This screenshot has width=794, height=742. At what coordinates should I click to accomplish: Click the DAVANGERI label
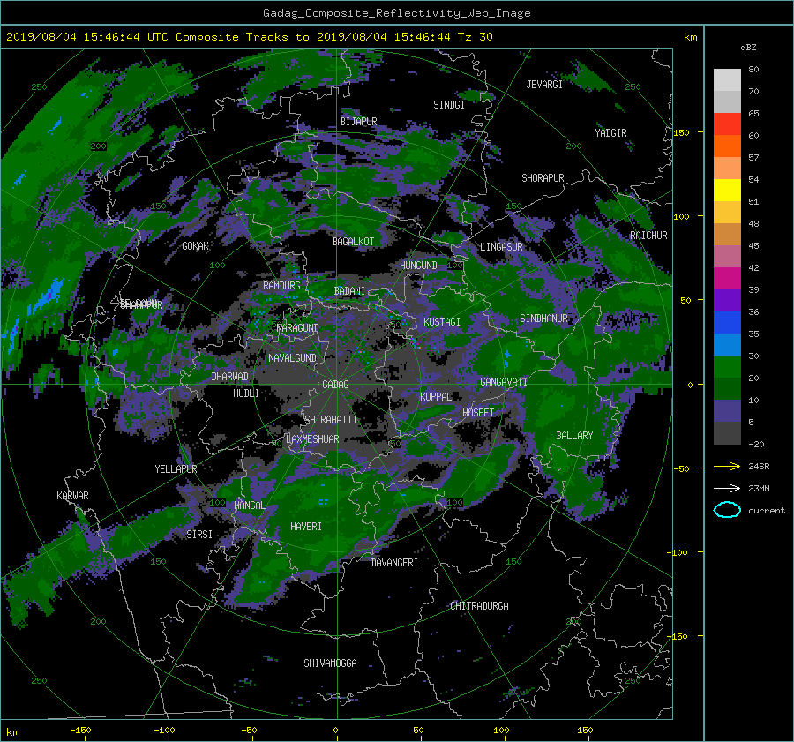coord(394,563)
